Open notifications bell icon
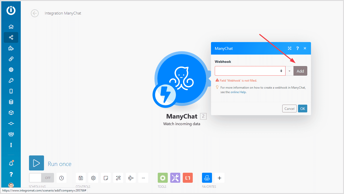The width and height of the screenshot is (344, 194). (11, 163)
